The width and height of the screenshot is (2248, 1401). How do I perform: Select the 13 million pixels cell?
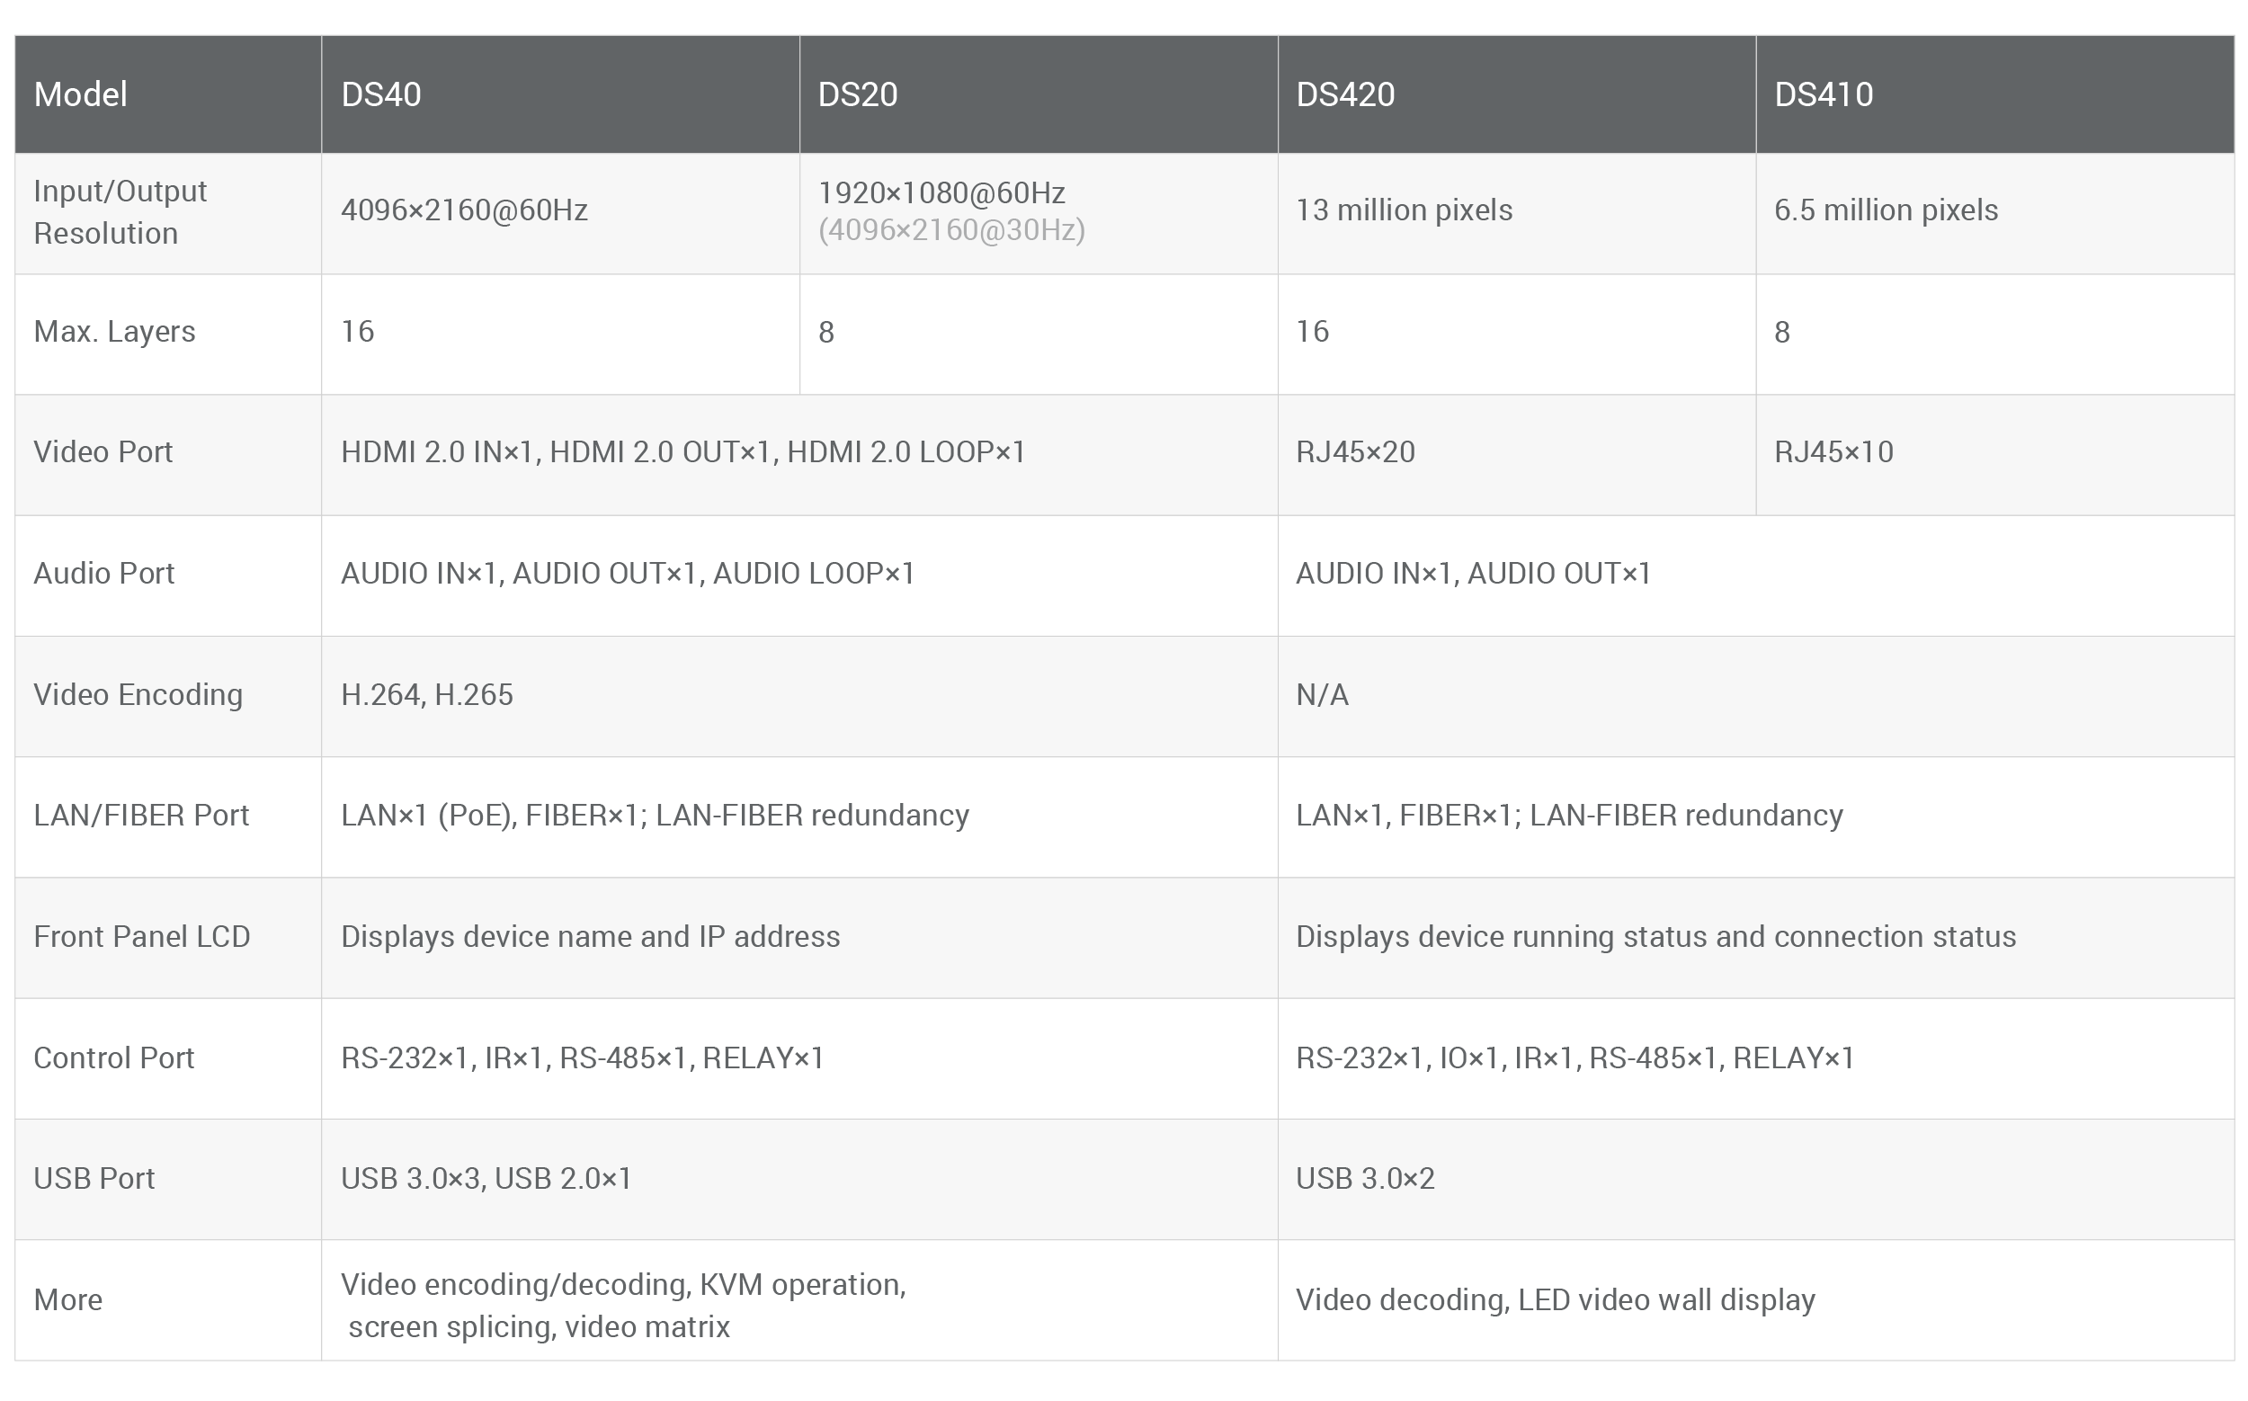(x=1404, y=210)
